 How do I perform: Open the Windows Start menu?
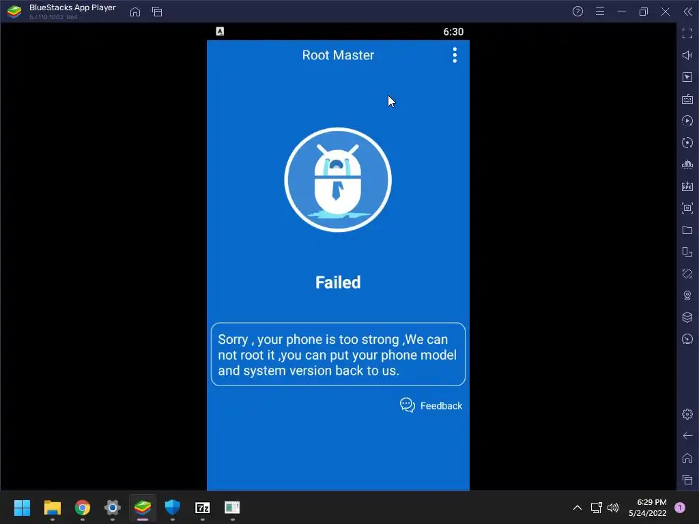pos(22,508)
